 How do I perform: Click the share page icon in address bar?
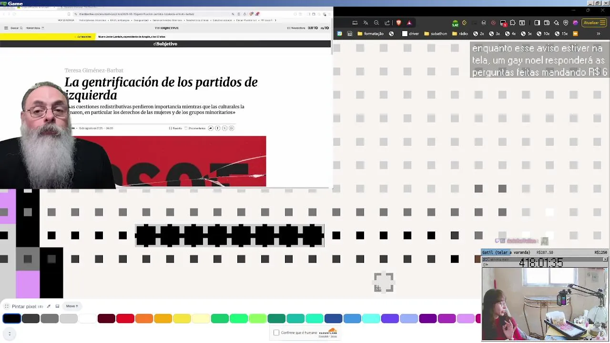[x=387, y=22]
